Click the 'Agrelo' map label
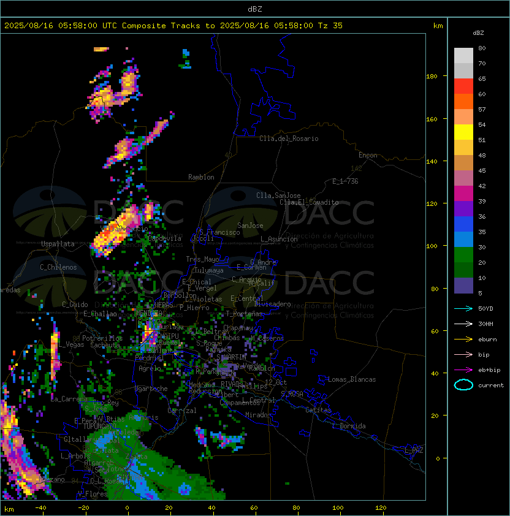Viewport: 510px width, 516px height. [150, 368]
